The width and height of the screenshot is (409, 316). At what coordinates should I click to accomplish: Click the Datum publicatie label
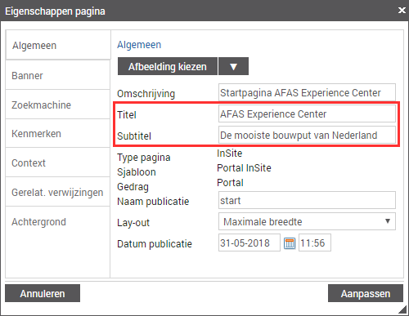pos(155,244)
